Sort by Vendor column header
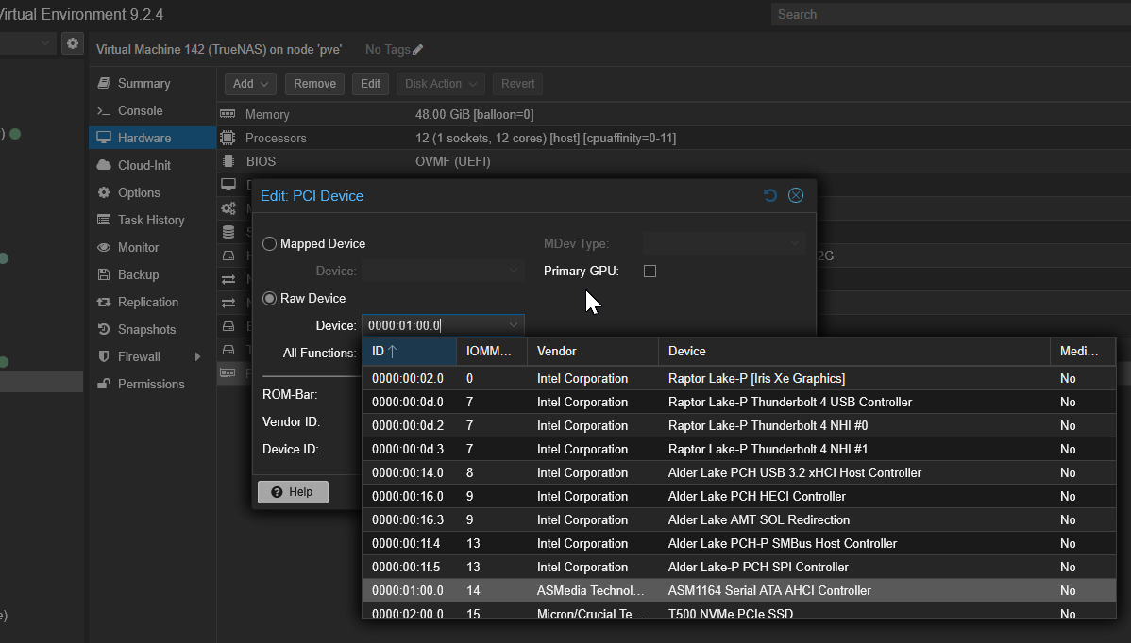The image size is (1131, 643). pos(592,352)
